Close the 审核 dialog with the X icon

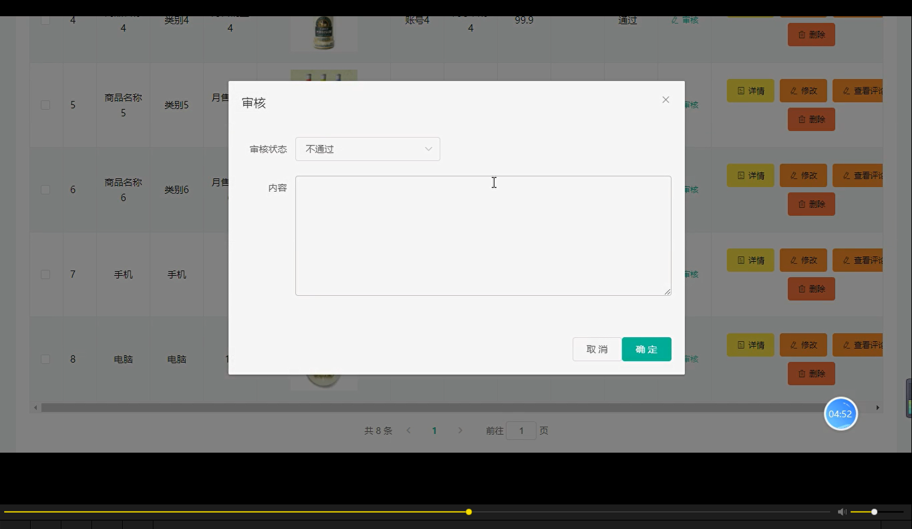[x=665, y=100]
